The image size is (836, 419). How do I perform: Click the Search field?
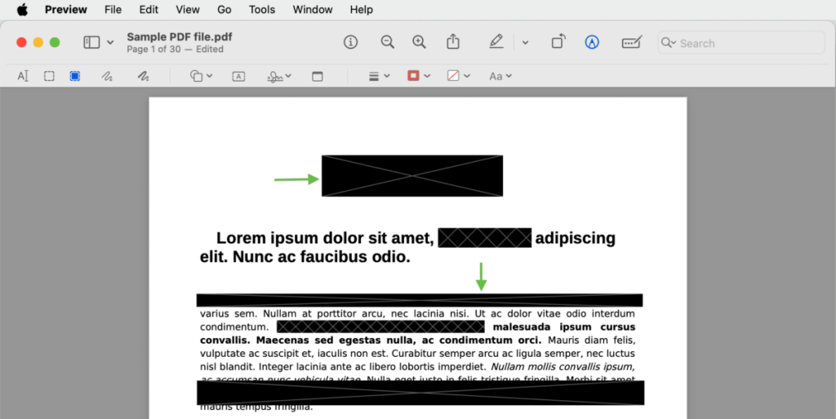(741, 42)
